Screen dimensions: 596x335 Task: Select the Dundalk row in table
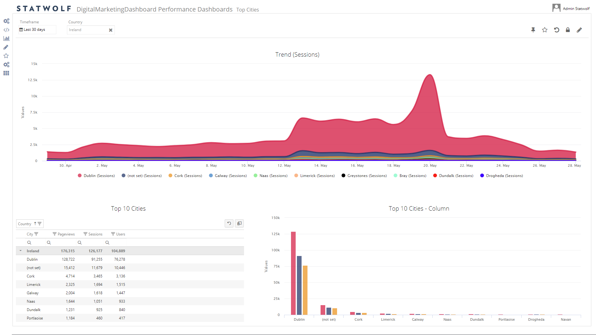(x=130, y=310)
